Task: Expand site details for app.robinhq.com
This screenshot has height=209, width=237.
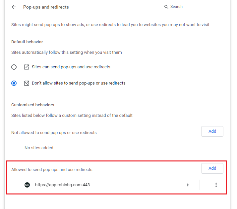Action: coord(188,185)
